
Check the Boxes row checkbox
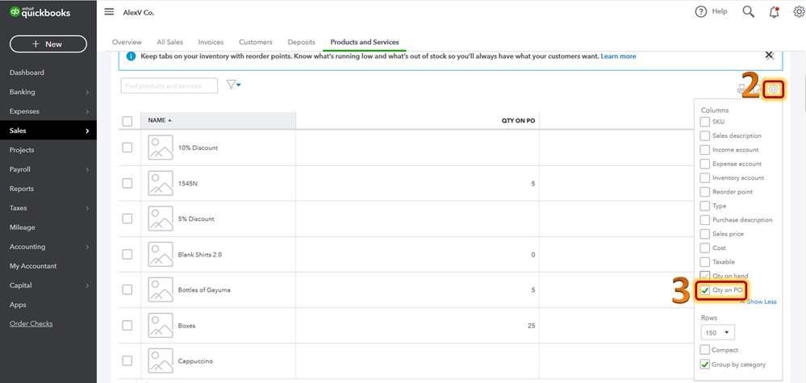click(127, 326)
